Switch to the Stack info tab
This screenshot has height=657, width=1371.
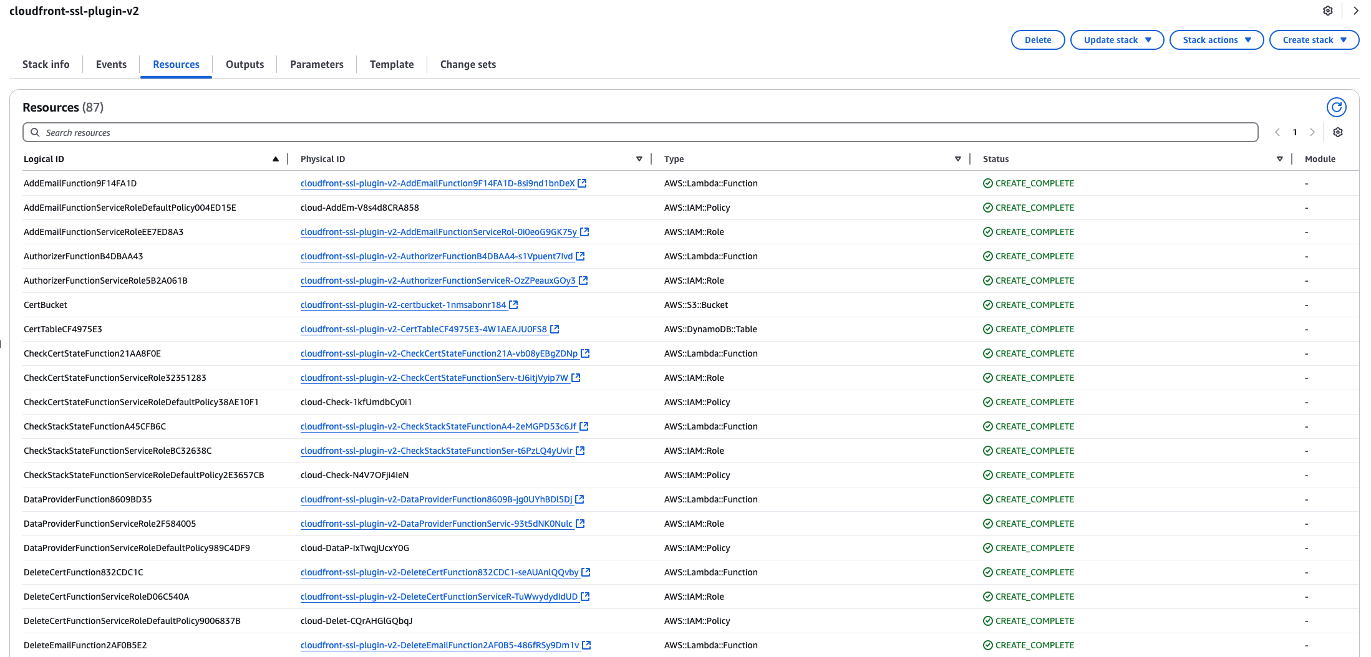point(46,64)
